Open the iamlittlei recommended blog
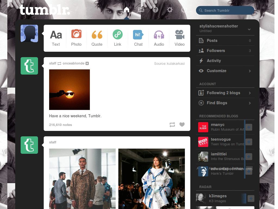Image resolution: width=278 pixels, height=209 pixels. click(219, 154)
